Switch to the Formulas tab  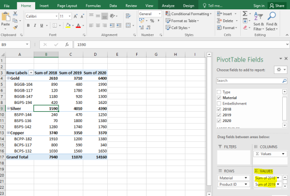click(93, 6)
